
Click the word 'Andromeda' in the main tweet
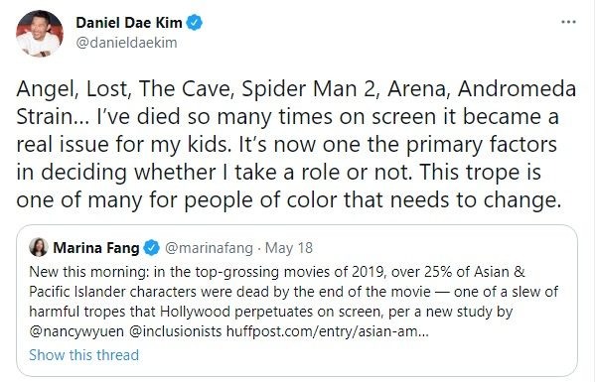(x=517, y=89)
